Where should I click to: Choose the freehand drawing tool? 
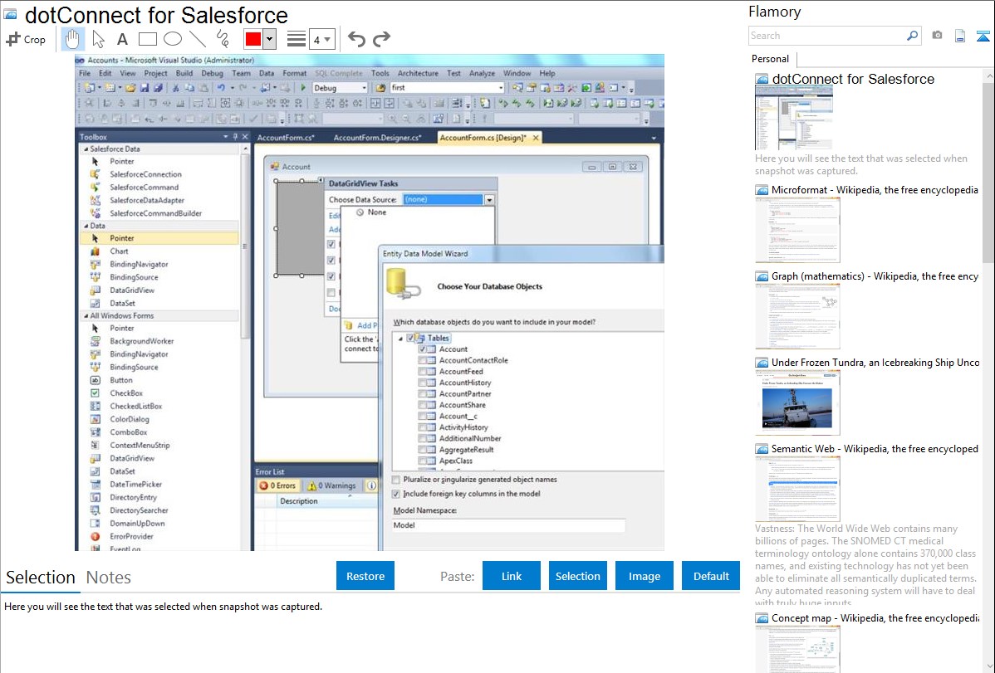click(x=223, y=39)
